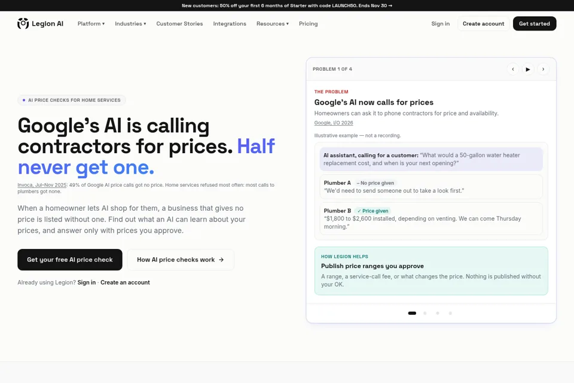Open the Platform dropdown menu
Image resolution: width=574 pixels, height=383 pixels.
91,23
